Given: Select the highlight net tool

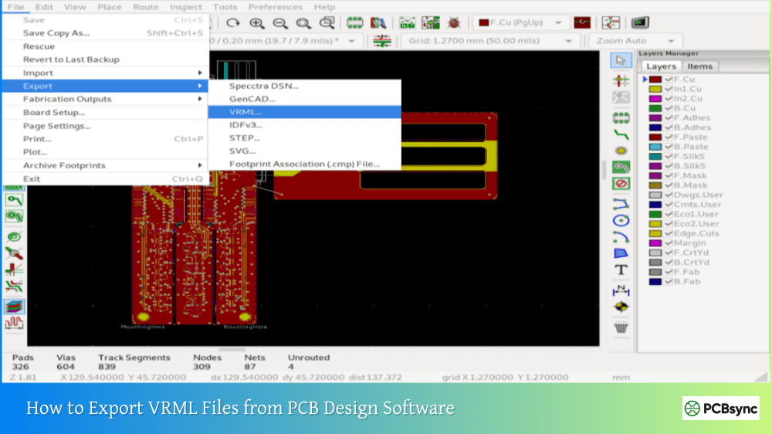Looking at the screenshot, I should 621,80.
